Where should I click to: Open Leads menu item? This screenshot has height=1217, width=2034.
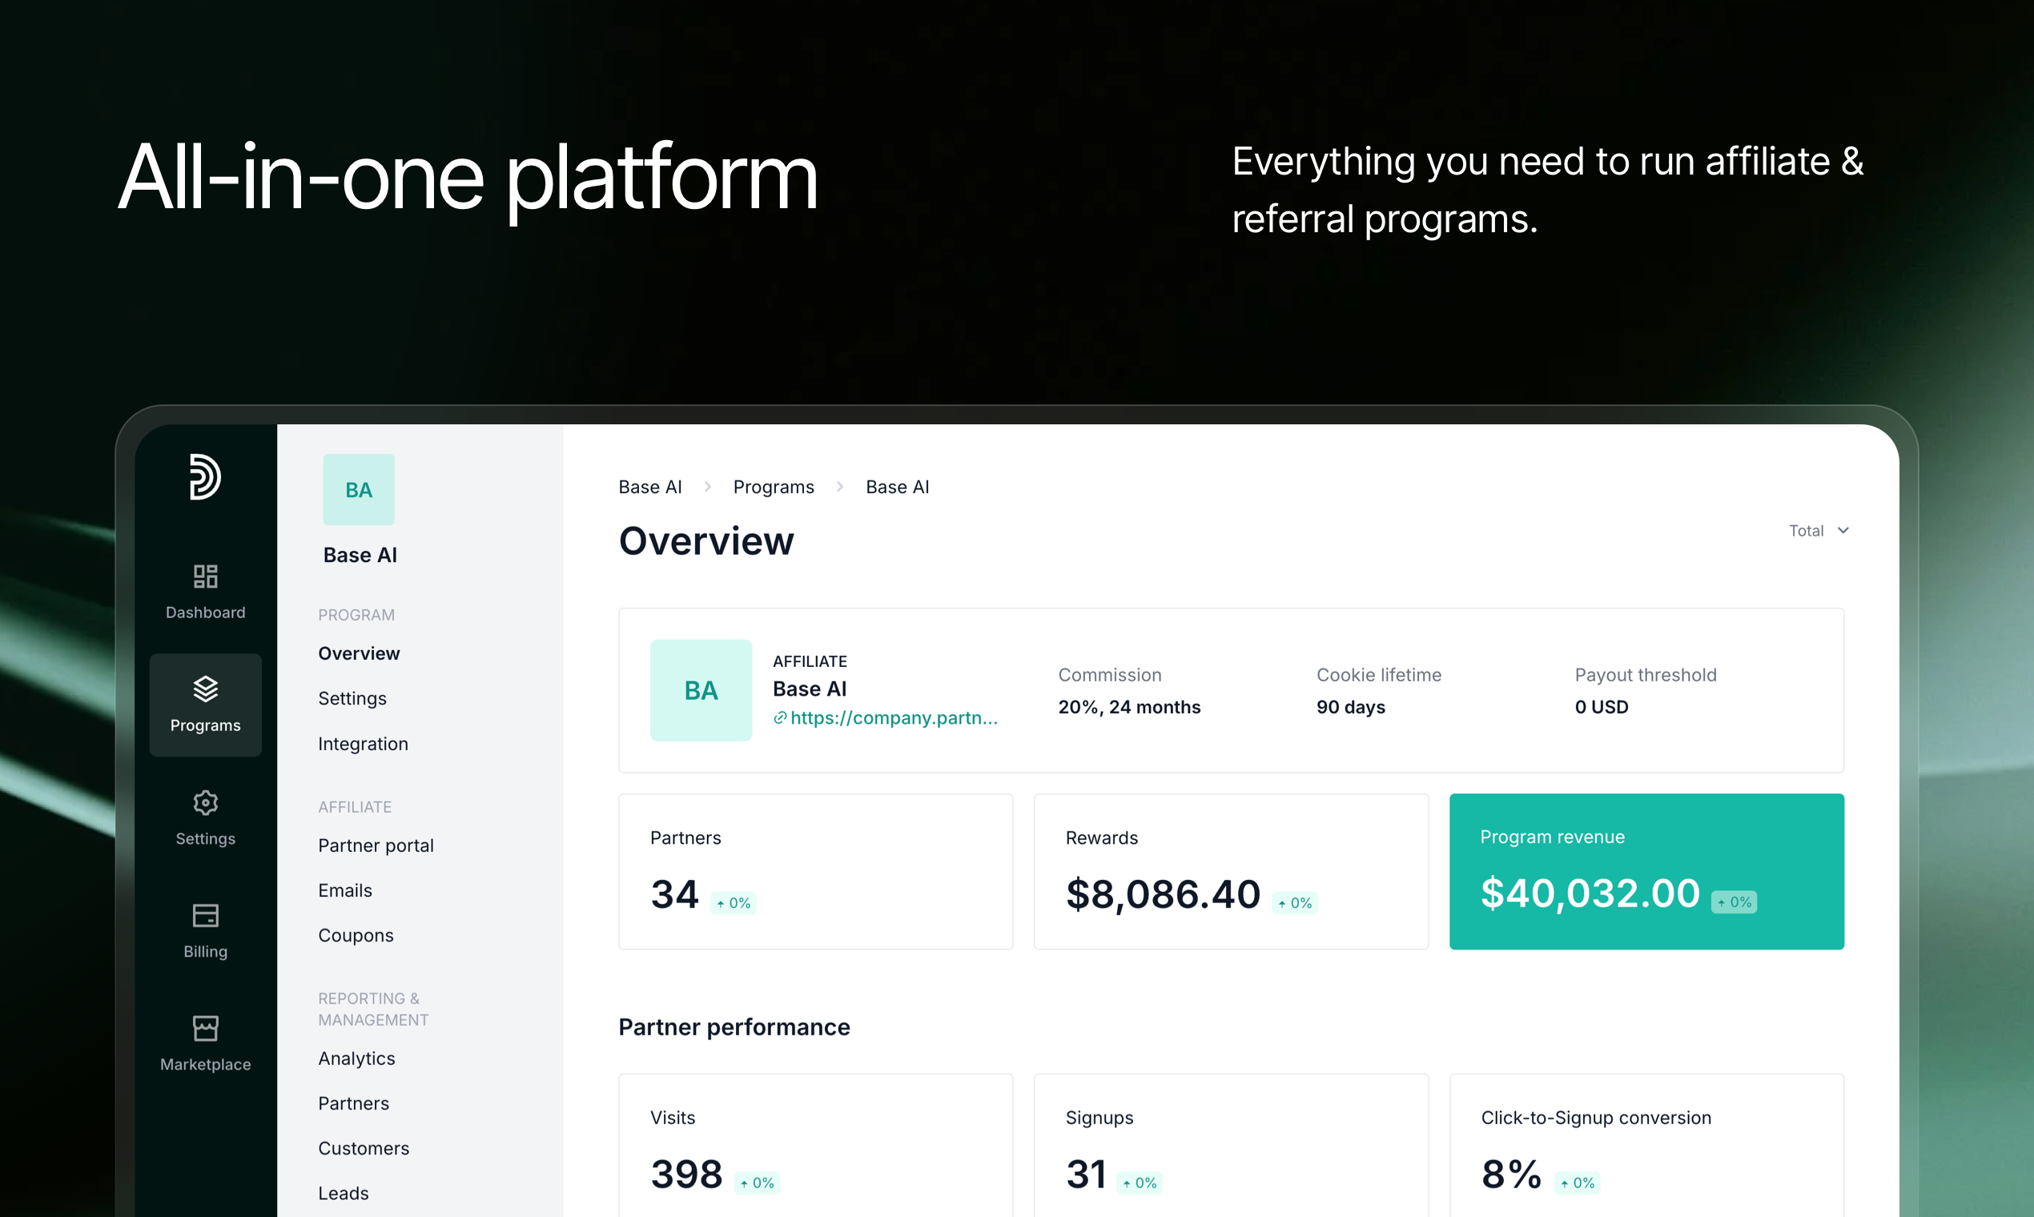click(x=343, y=1194)
